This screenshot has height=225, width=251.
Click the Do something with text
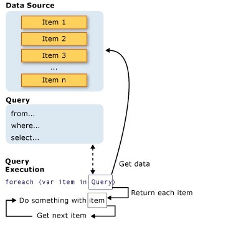pyautogui.click(x=52, y=200)
